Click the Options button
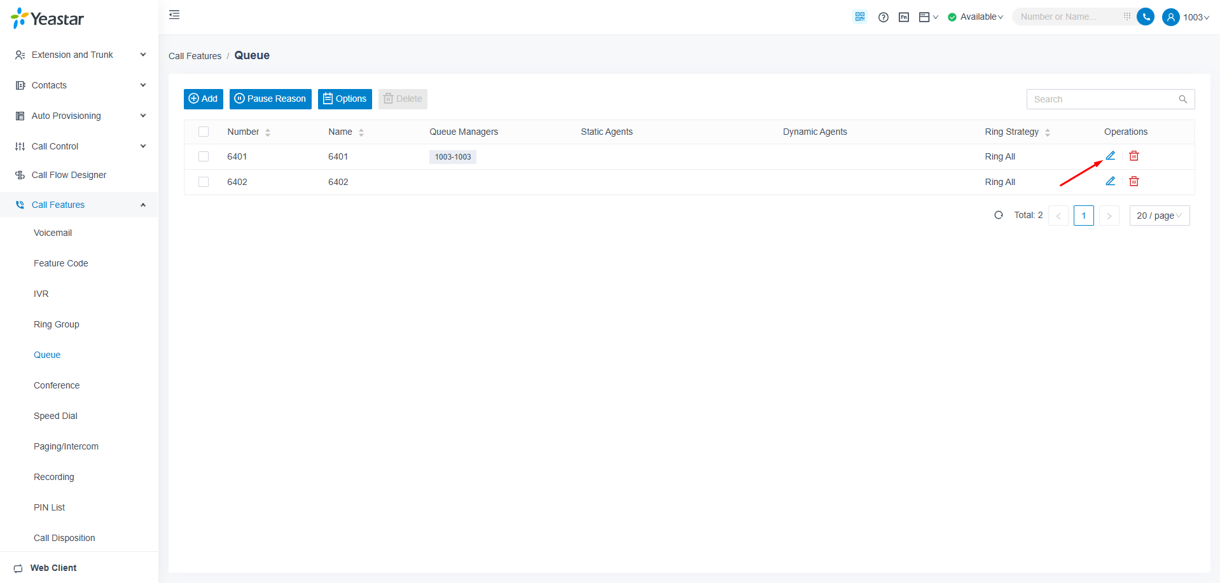The height and width of the screenshot is (583, 1220). coord(345,99)
